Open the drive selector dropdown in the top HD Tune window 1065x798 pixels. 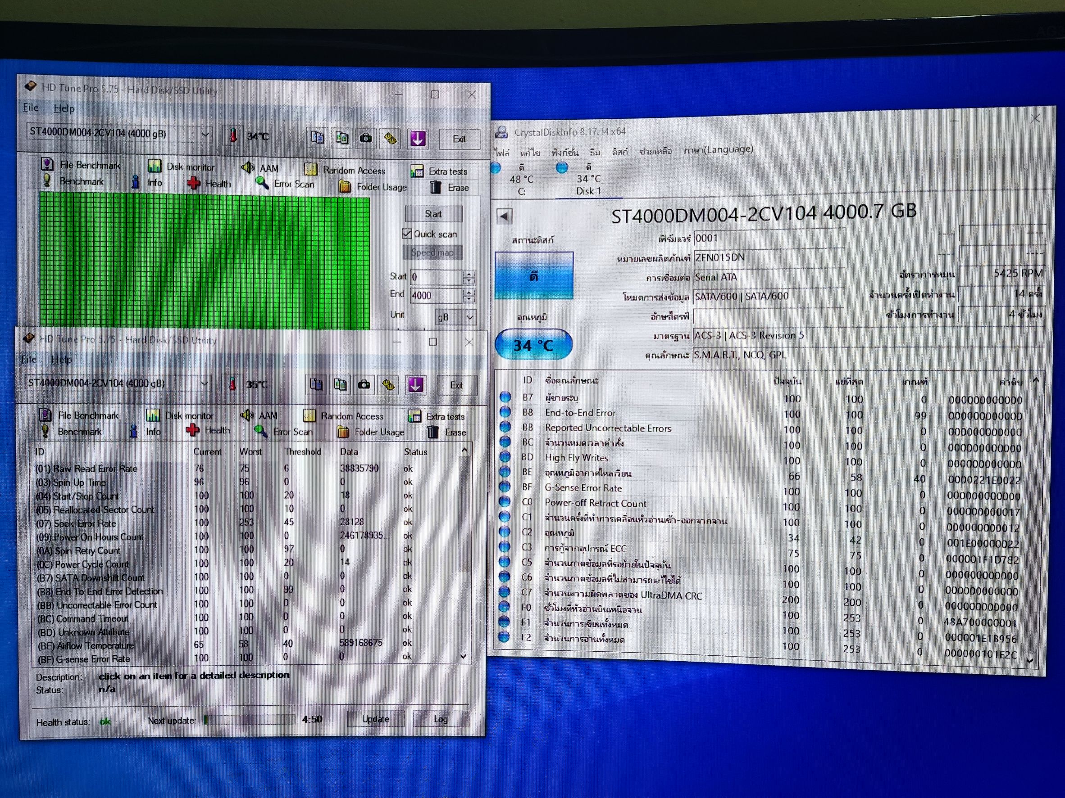[x=205, y=135]
